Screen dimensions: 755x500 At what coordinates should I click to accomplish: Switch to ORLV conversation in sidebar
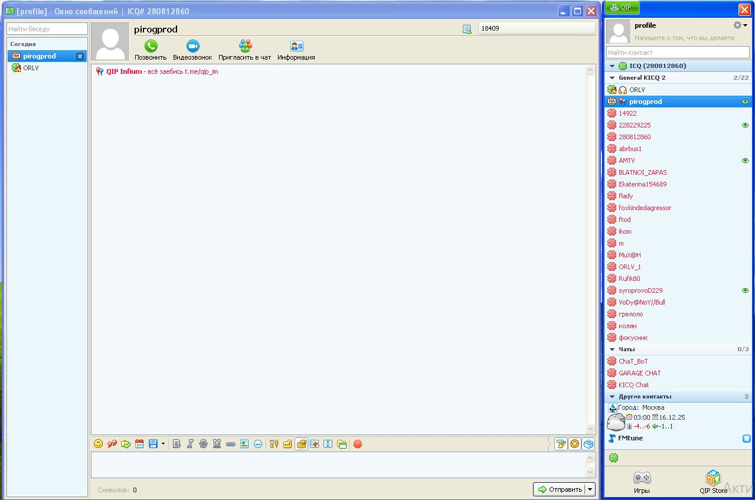click(x=31, y=68)
